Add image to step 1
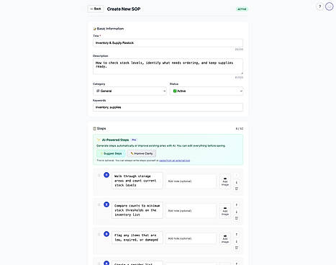Image resolution: width=336 pixels, height=265 pixels. 225,181
